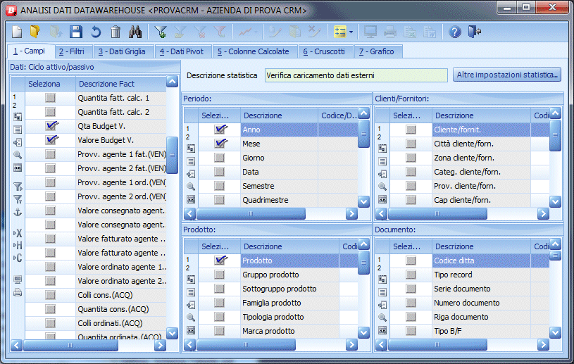Viewport: 574px width, 364px height.
Task: Check the Cliente/fornit. checkbox
Action: pyautogui.click(x=411, y=130)
